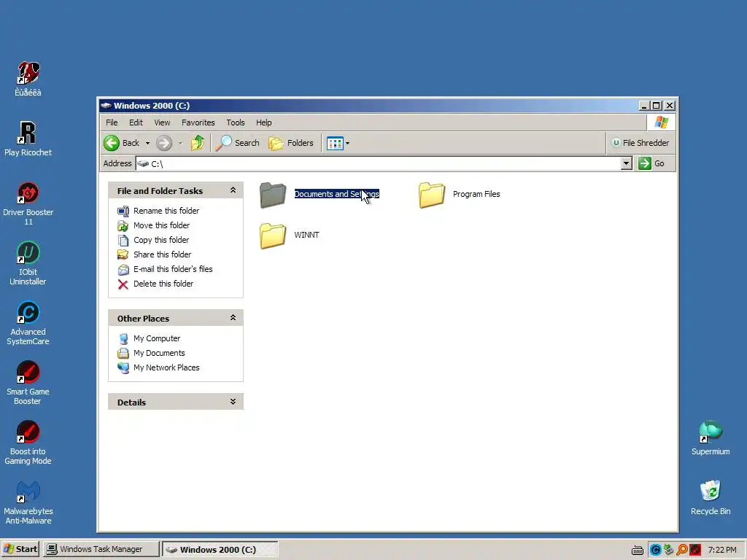Switch to Windows Task Manager taskbar button

pos(101,549)
